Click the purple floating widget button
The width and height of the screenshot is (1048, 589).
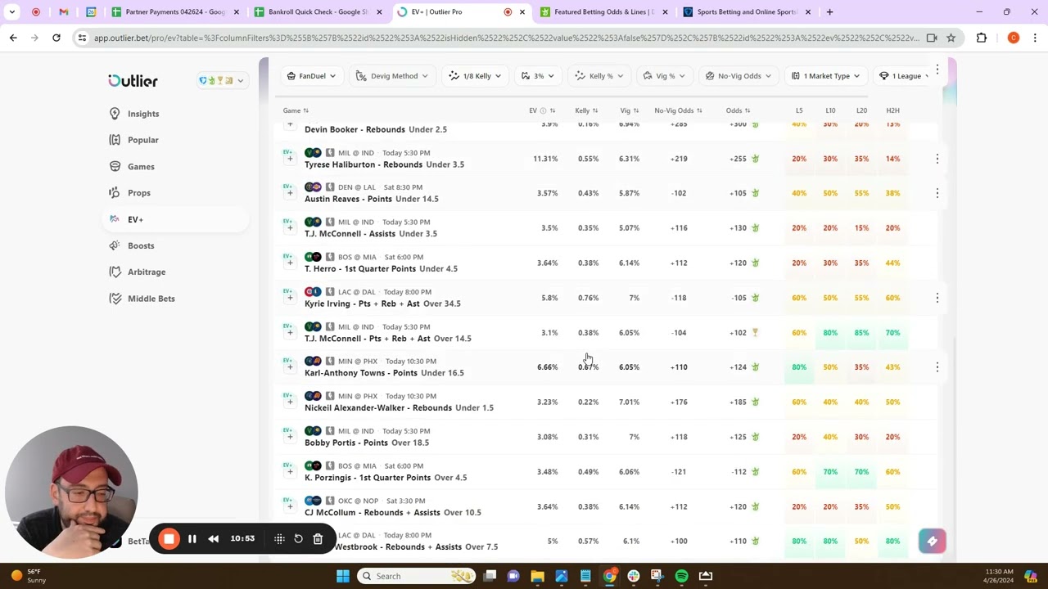[932, 541]
